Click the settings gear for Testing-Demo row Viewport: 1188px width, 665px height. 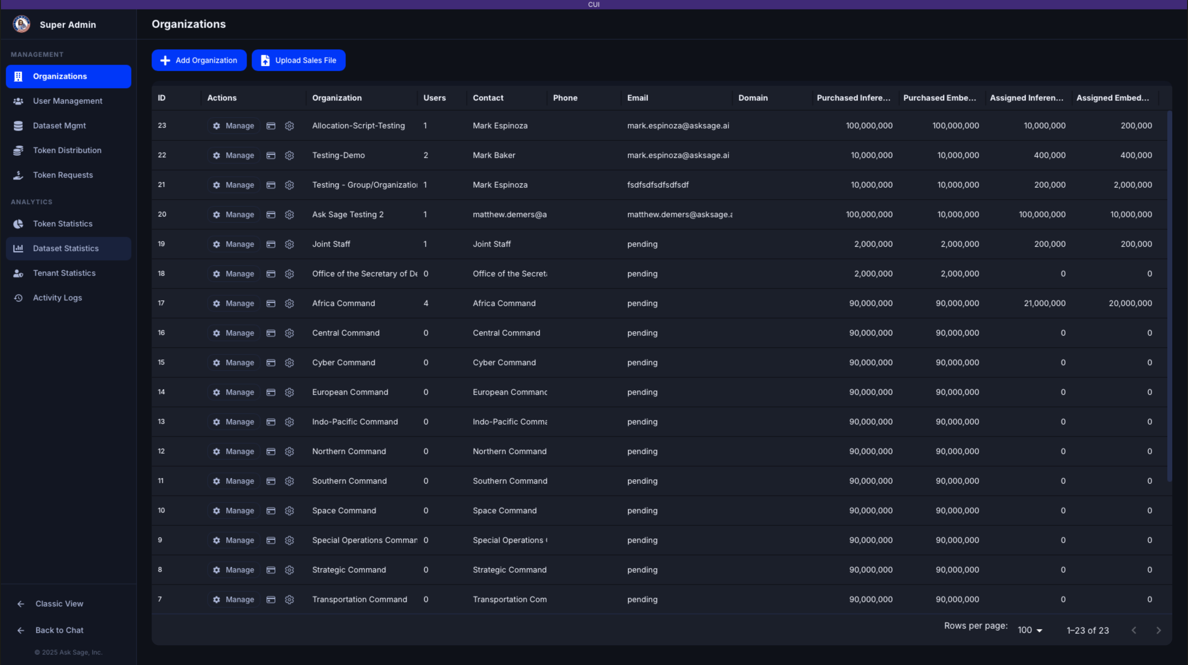289,155
